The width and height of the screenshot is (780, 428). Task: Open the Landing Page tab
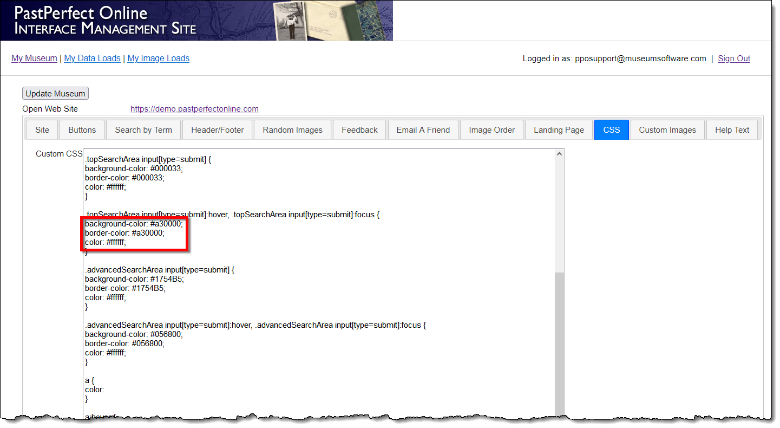click(x=559, y=130)
